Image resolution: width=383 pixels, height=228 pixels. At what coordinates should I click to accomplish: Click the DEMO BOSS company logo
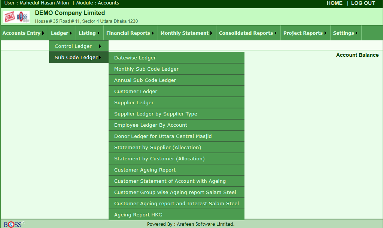(x=16, y=17)
